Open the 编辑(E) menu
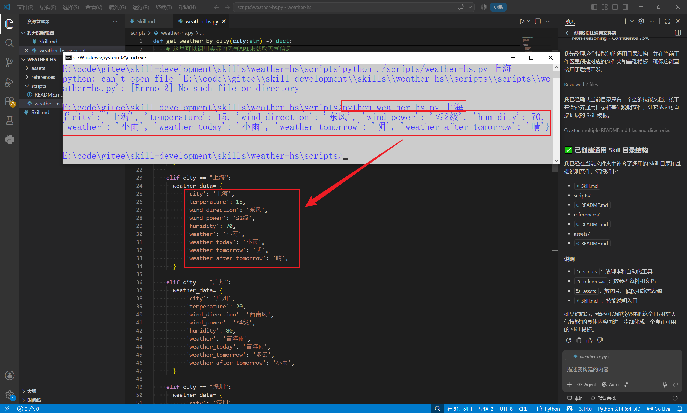This screenshot has width=687, height=413. [48, 7]
